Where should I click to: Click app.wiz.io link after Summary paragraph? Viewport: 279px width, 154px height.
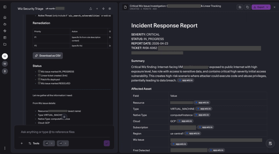(x=186, y=80)
